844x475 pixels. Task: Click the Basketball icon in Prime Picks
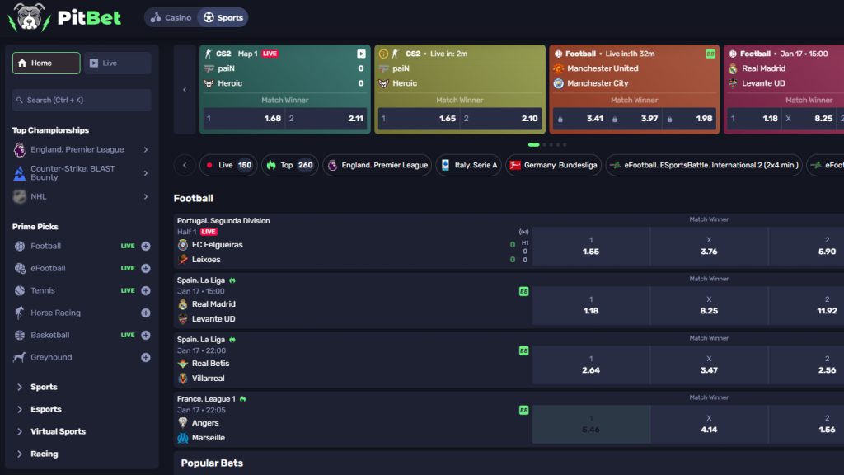20,335
